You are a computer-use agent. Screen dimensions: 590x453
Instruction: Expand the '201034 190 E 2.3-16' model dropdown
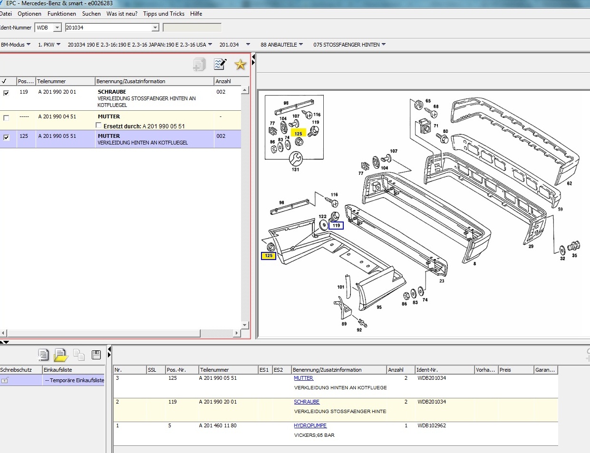[x=140, y=45]
